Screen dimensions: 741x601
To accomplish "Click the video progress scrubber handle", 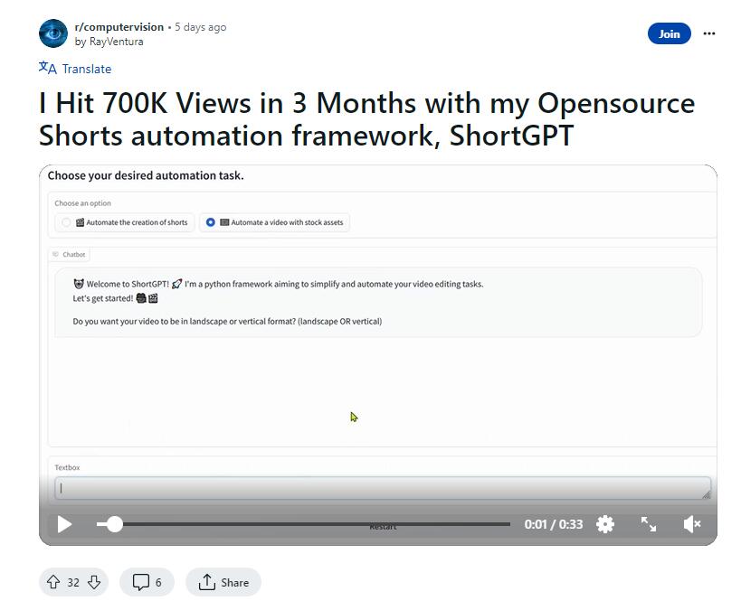I will (x=114, y=524).
